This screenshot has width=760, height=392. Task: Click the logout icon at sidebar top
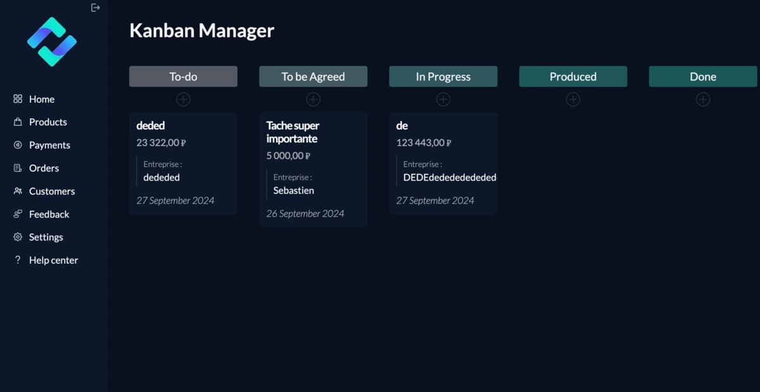click(96, 8)
